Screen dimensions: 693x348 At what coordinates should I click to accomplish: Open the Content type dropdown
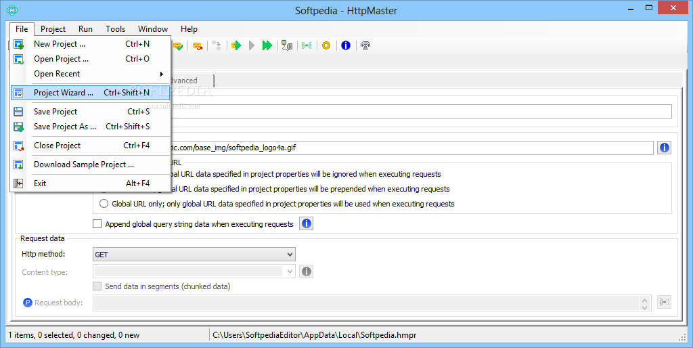[x=194, y=271]
